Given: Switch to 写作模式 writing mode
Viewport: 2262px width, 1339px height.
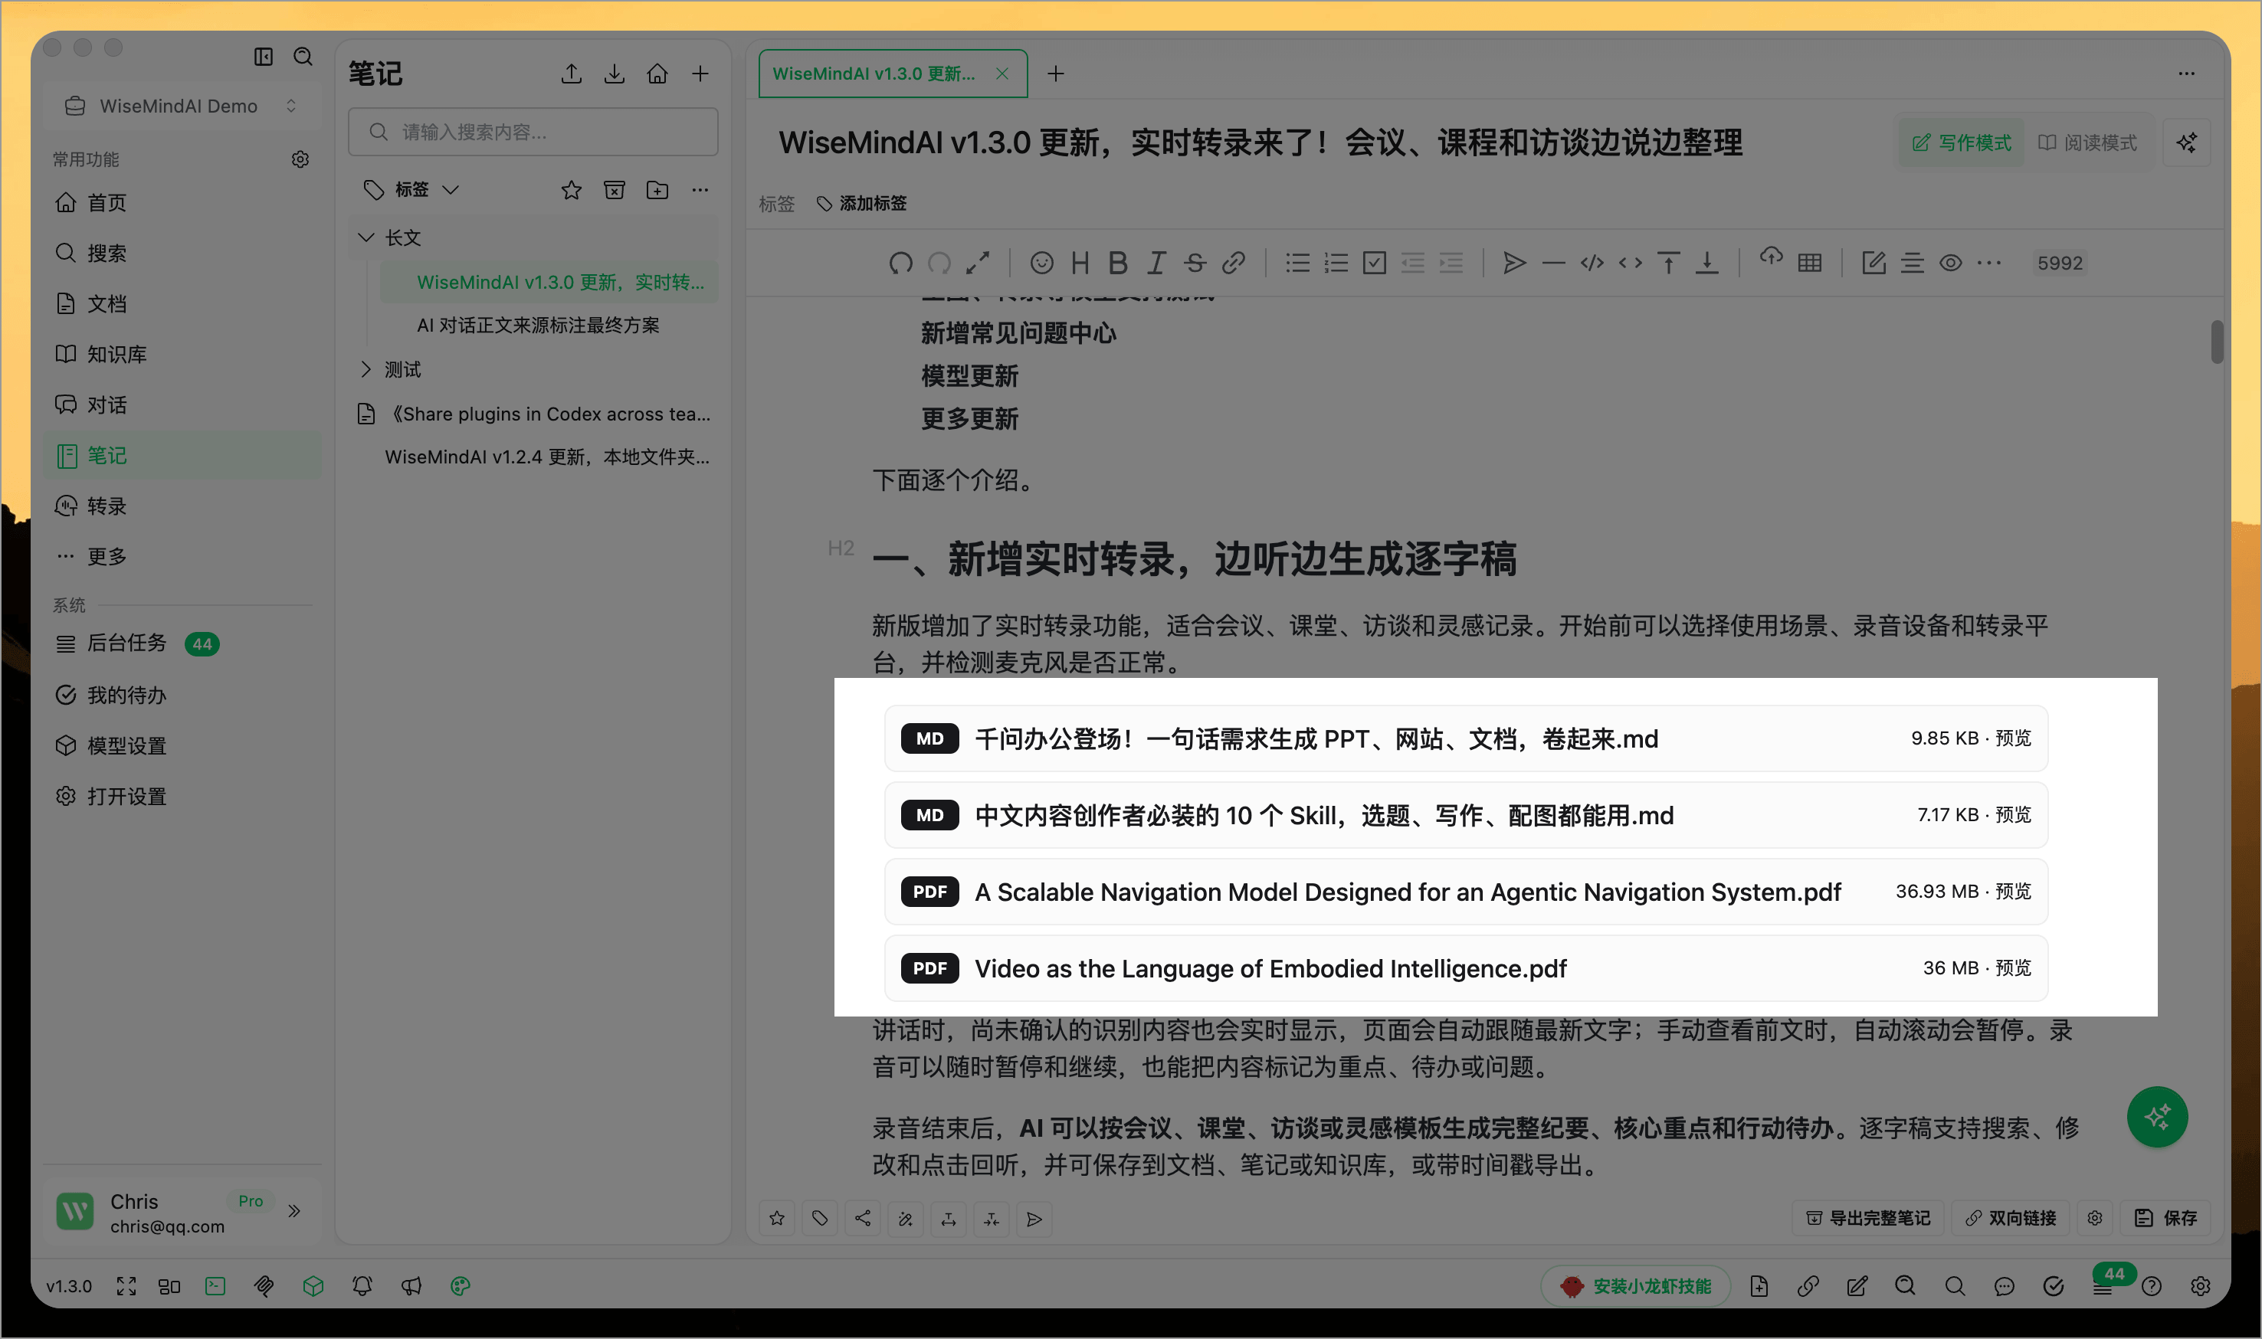Looking at the screenshot, I should pos(1961,142).
